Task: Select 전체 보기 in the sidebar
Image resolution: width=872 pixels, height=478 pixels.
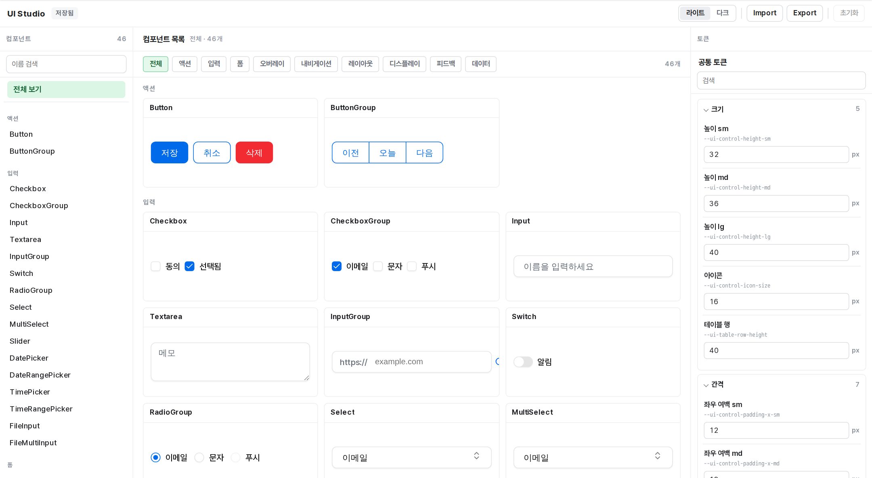Action: pos(66,89)
